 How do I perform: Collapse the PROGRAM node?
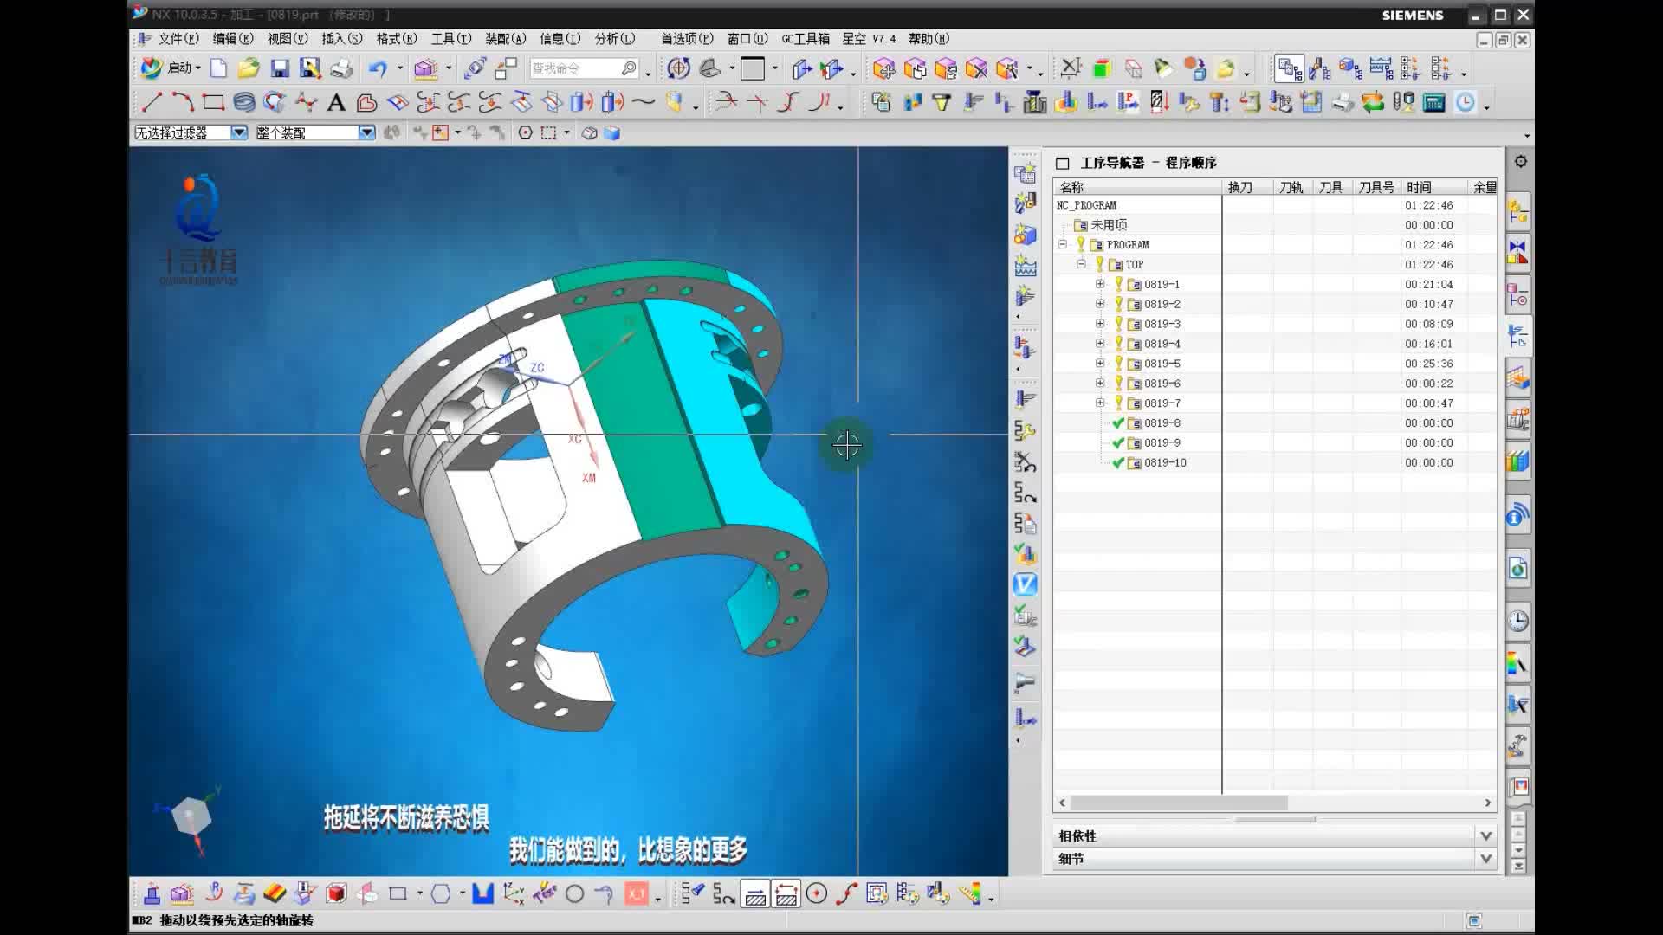pos(1062,244)
